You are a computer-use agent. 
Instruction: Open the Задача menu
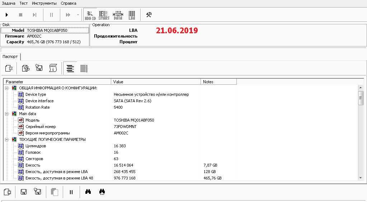tap(8, 3)
